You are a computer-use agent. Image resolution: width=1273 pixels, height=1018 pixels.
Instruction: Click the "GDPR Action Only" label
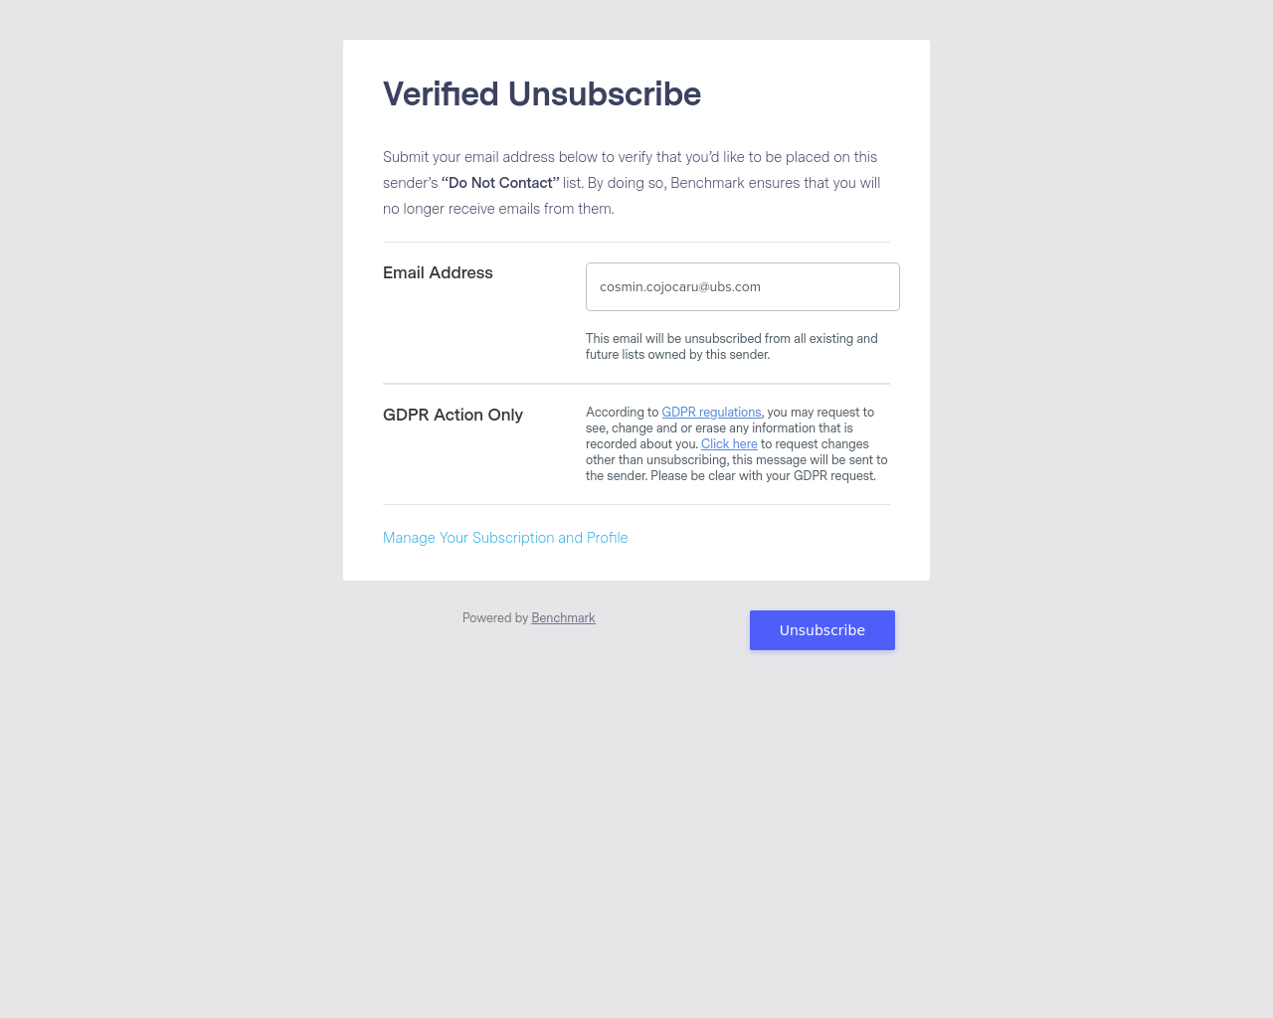[453, 416]
